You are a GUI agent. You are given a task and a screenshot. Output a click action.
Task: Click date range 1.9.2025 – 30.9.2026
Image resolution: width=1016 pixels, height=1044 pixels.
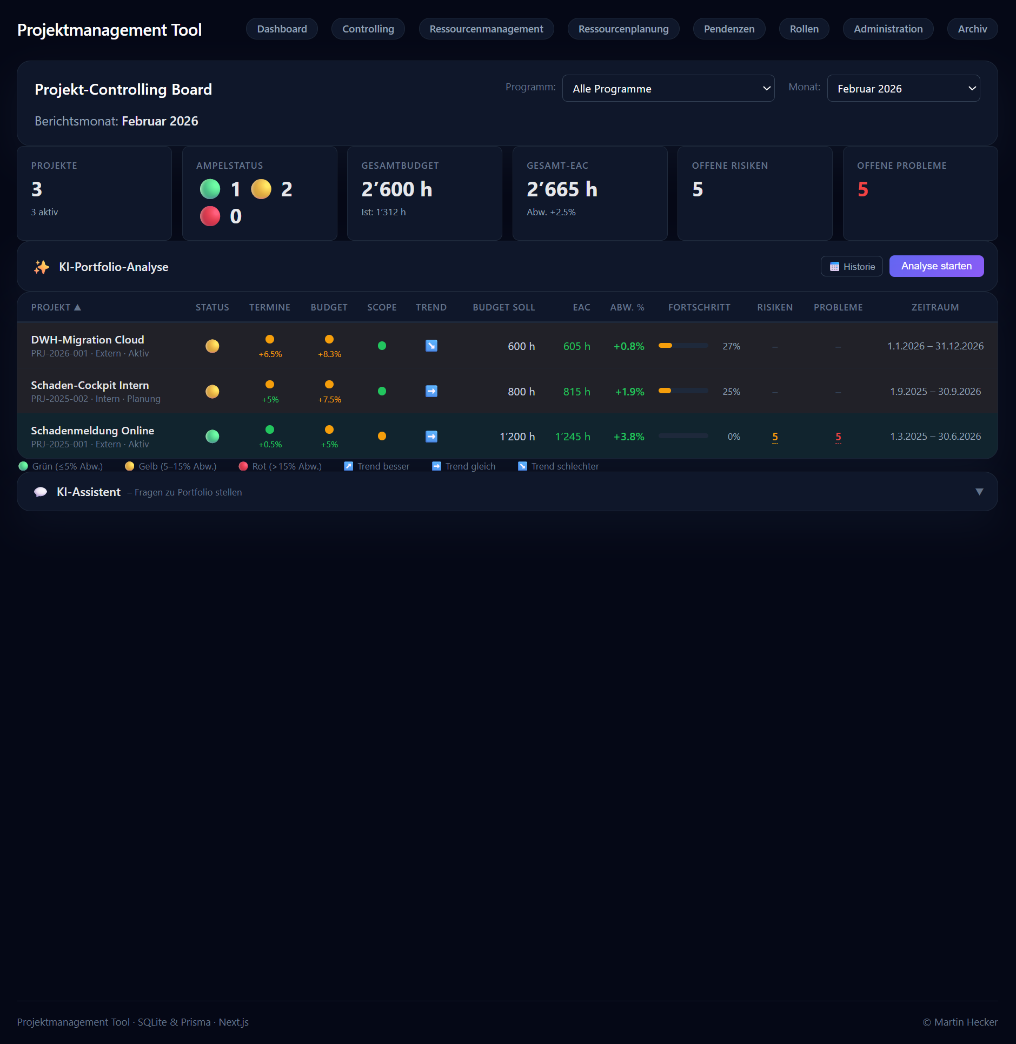(935, 391)
